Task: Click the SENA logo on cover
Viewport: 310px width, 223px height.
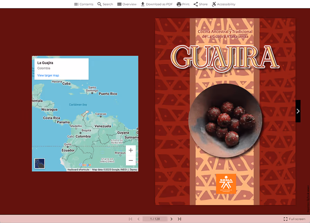Action: click(x=226, y=184)
